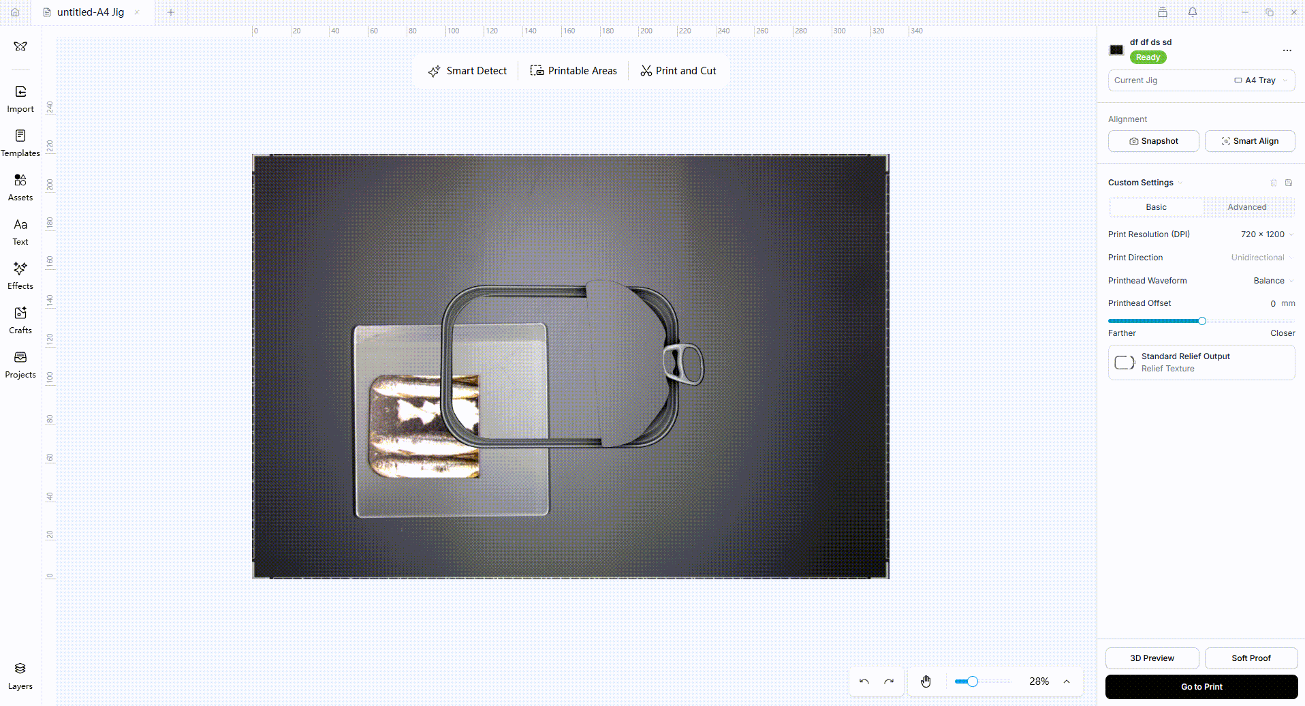This screenshot has height=706, width=1305.
Task: Undo the last action
Action: [x=864, y=681]
